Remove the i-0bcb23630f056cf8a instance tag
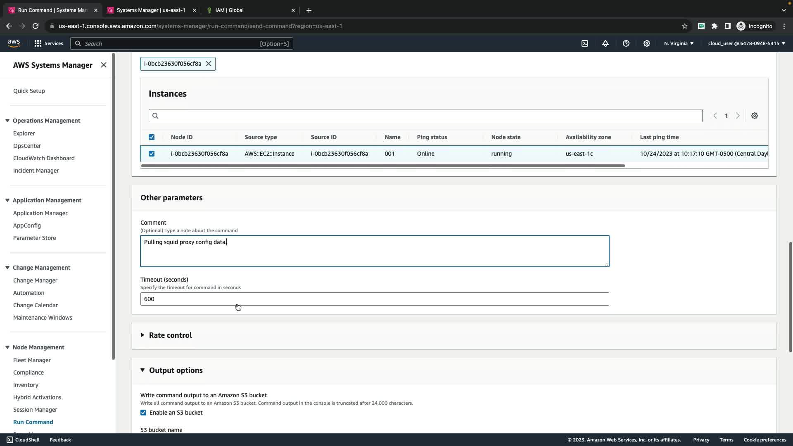The height and width of the screenshot is (446, 793). (209, 64)
